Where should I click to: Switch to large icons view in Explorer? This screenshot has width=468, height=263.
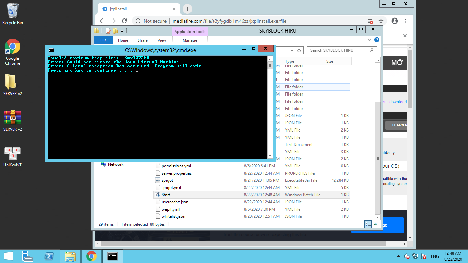click(376, 224)
